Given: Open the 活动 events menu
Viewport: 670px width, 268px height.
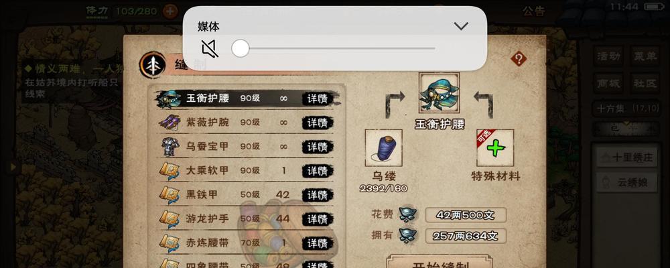Looking at the screenshot, I should click(x=608, y=56).
